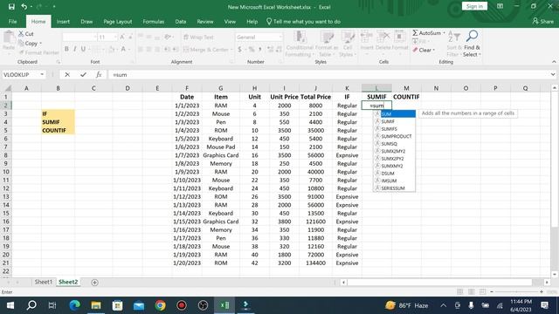Click Tell me lightbulb search box
The width and height of the screenshot is (559, 314).
click(303, 21)
